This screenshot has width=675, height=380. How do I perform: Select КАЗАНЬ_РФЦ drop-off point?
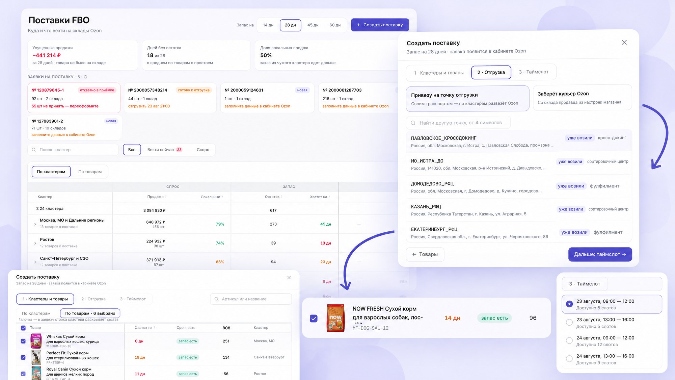(519, 210)
